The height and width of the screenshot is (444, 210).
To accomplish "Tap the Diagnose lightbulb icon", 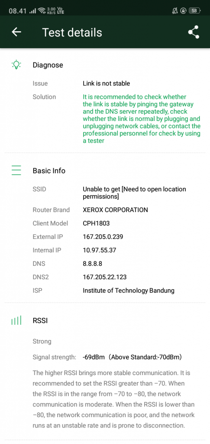I will [x=16, y=65].
